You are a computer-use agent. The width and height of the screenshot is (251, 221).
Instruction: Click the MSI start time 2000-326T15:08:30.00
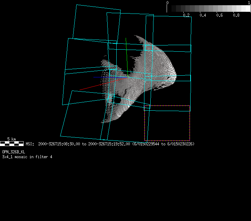[x=59, y=144]
